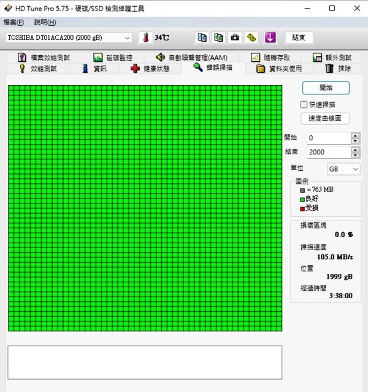
Task: Increase the 開始 start value with up arrow
Action: [x=355, y=135]
